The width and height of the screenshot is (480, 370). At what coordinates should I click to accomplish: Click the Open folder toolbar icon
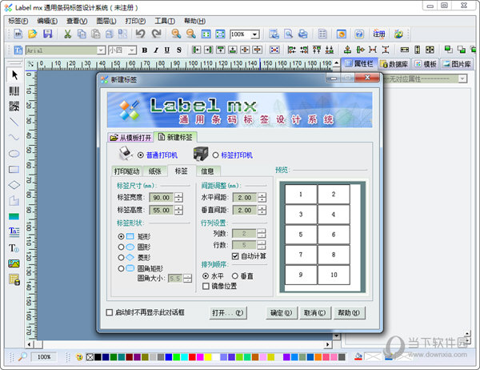coord(33,34)
